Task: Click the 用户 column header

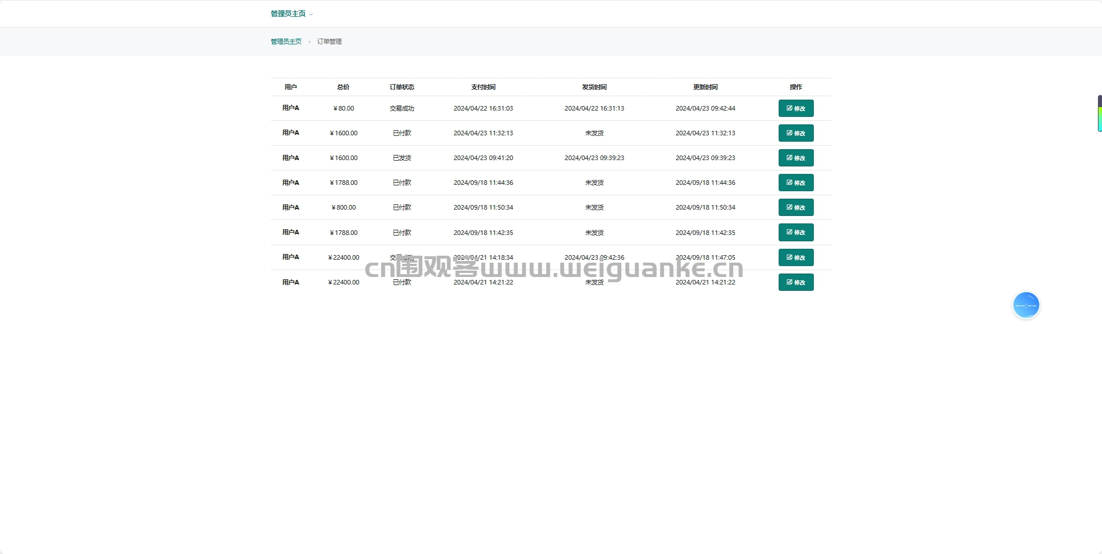Action: tap(290, 87)
